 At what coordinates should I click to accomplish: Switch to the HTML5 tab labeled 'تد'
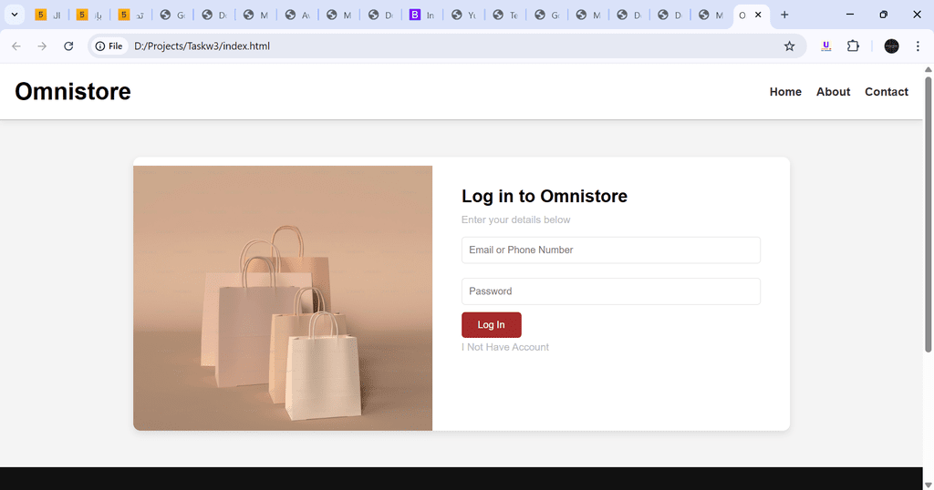pos(131,15)
